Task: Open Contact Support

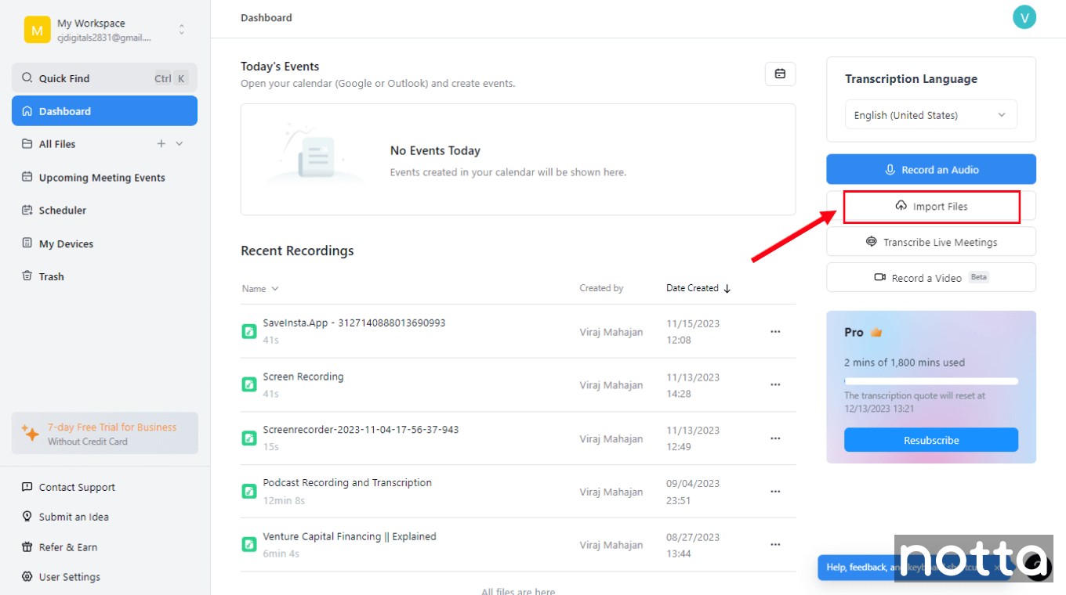Action: [75, 487]
